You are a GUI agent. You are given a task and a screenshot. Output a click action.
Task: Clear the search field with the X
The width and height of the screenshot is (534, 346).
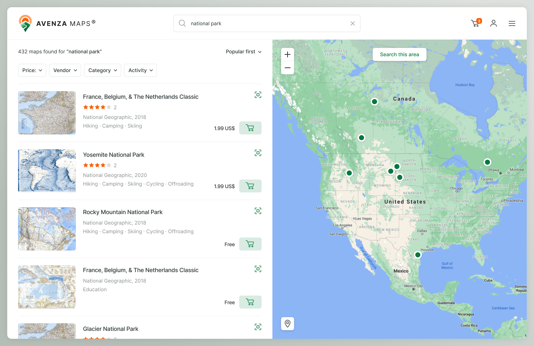pos(353,23)
